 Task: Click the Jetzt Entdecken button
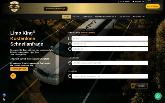(x=153, y=6)
